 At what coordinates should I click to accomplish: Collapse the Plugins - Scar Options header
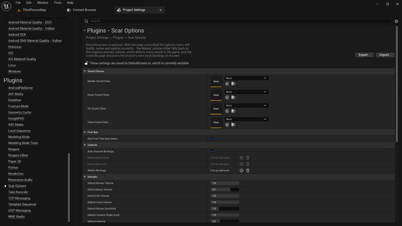pyautogui.click(x=85, y=31)
